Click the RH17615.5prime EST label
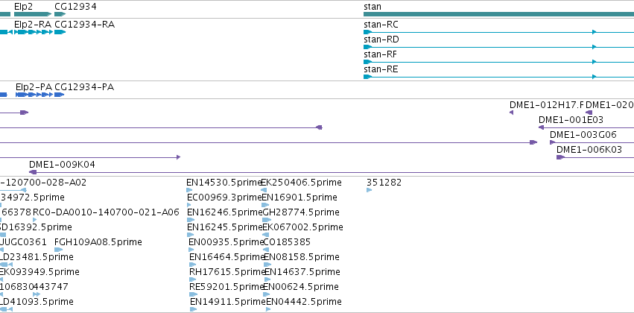The width and height of the screenshot is (634, 313). click(227, 272)
